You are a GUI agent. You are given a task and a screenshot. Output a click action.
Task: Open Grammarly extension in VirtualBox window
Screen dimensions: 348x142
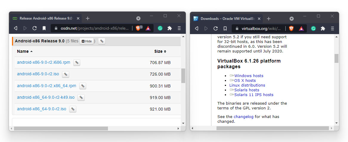pyautogui.click(x=313, y=28)
